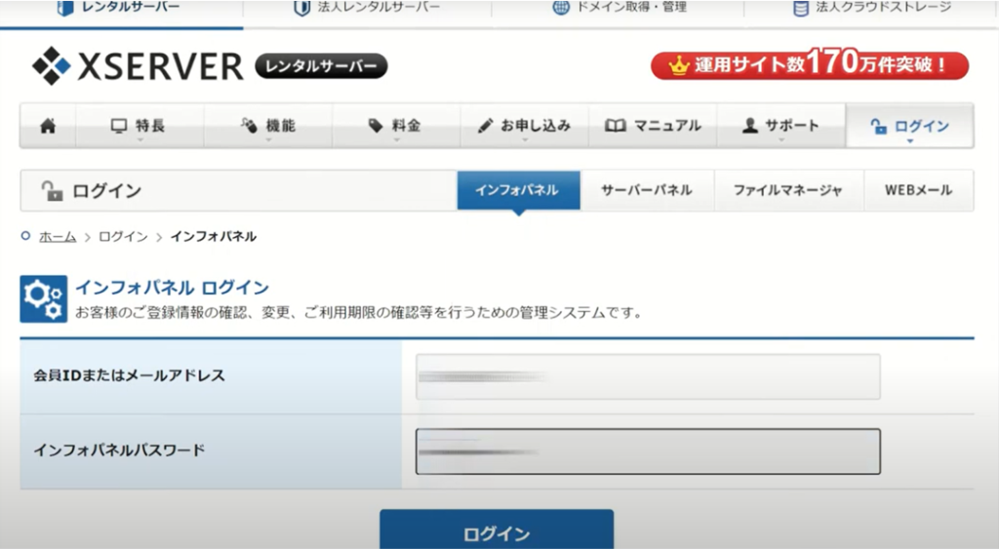The height and width of the screenshot is (549, 999).
Task: Click the XSERVER logo
Action: (x=138, y=65)
